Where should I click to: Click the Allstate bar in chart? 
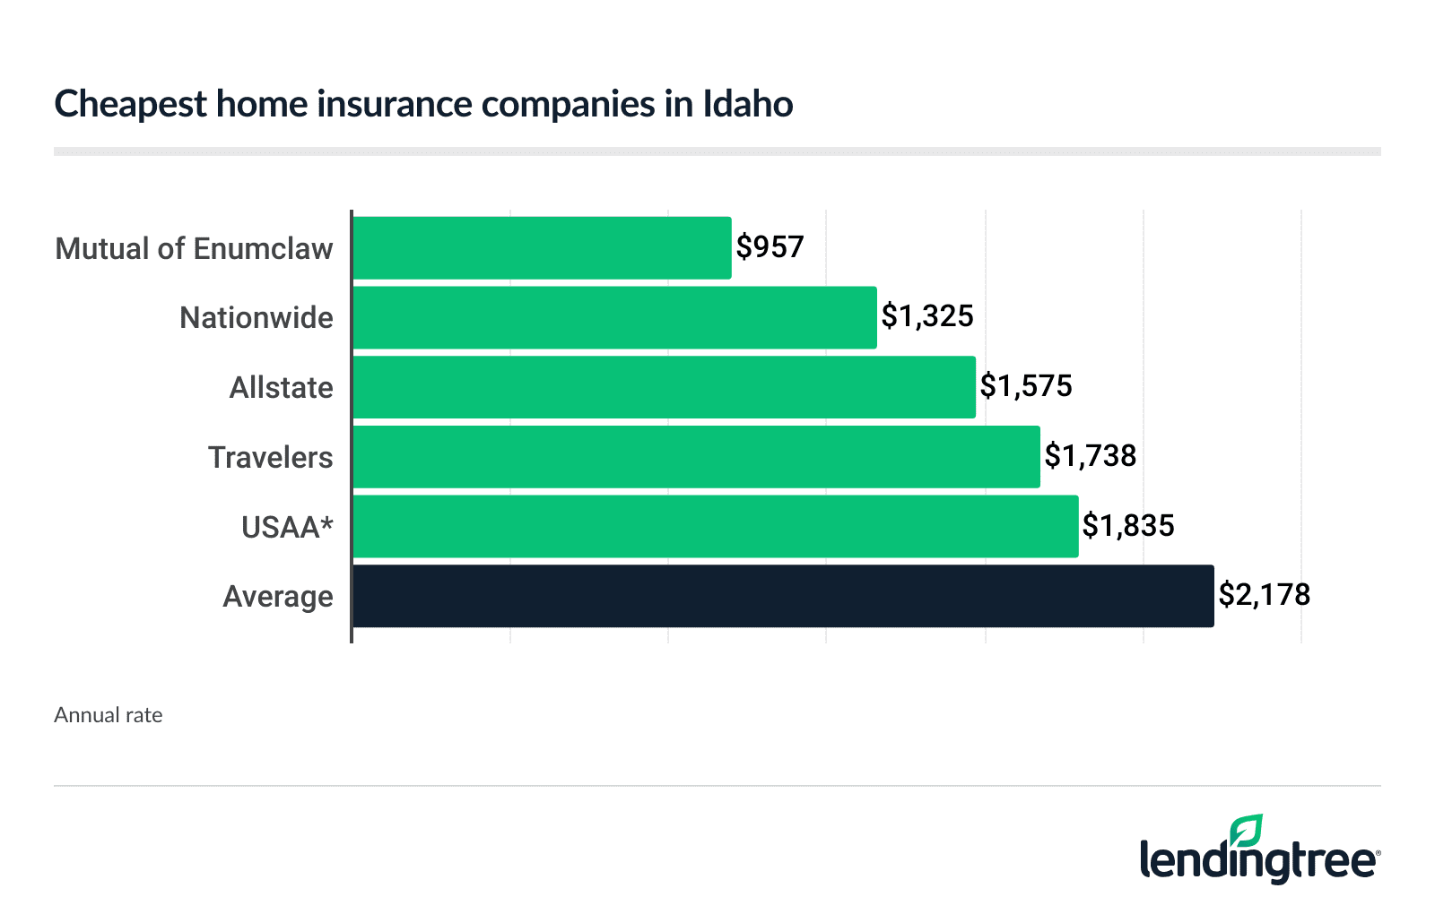coord(664,387)
